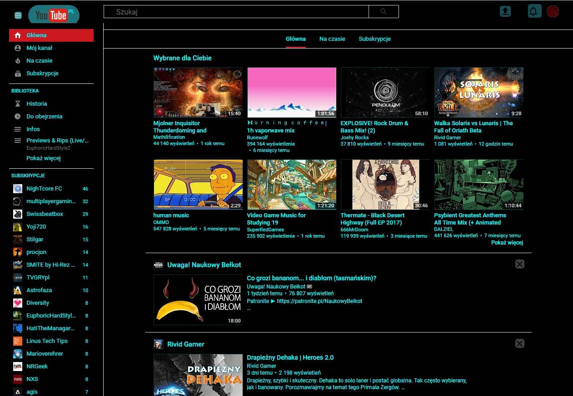Expand recommendations with Pokaż więcej
The width and height of the screenshot is (573, 396).
tap(507, 243)
